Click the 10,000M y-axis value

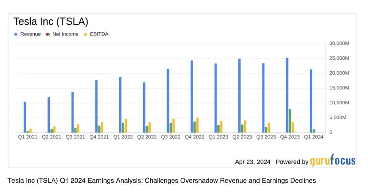pyautogui.click(x=339, y=103)
